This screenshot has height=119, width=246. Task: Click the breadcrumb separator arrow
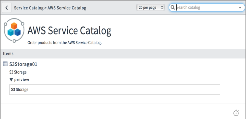pos(45,8)
